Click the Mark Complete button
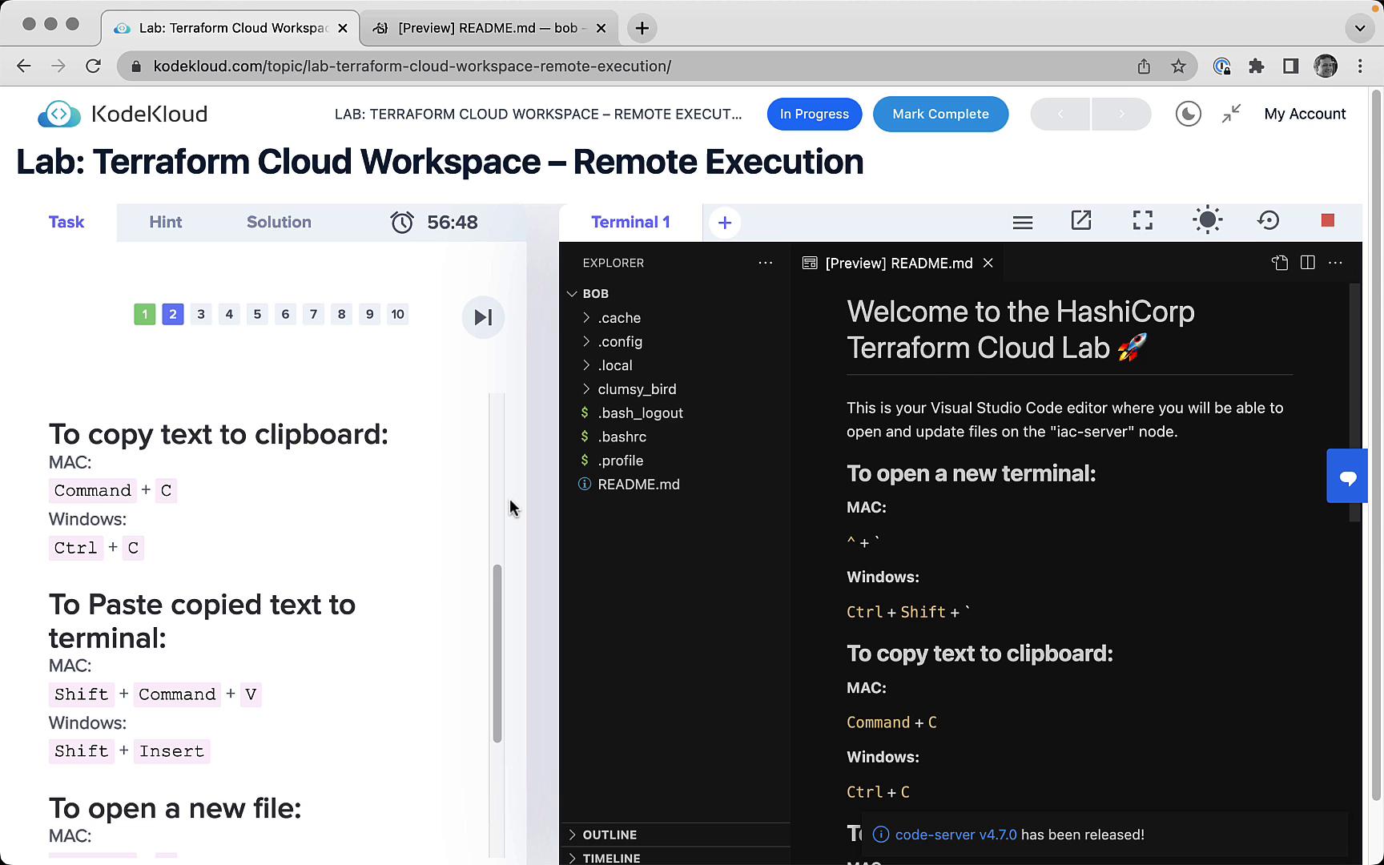 point(940,114)
